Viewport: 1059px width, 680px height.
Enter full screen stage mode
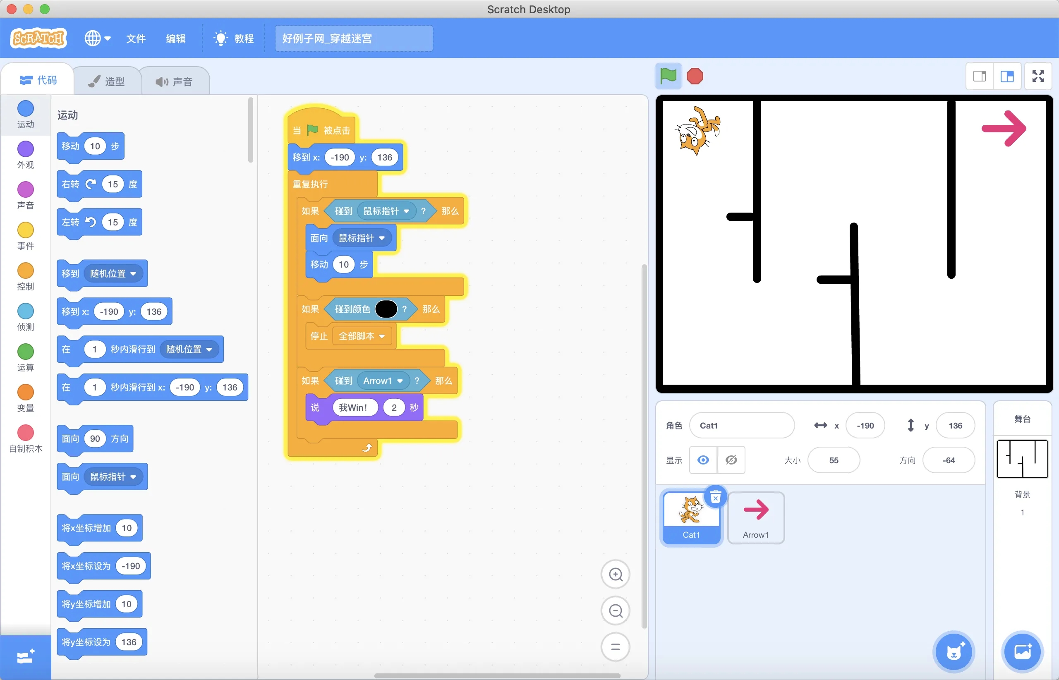tap(1038, 76)
